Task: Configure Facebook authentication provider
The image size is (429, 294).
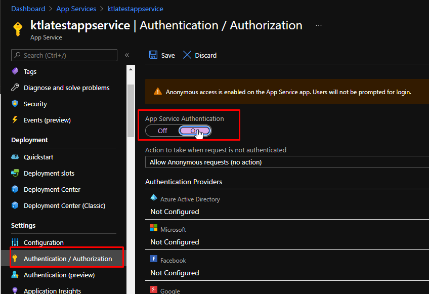Action: click(287, 265)
